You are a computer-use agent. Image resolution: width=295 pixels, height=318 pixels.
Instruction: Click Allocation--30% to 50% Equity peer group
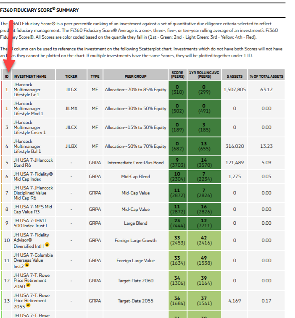click(136, 108)
